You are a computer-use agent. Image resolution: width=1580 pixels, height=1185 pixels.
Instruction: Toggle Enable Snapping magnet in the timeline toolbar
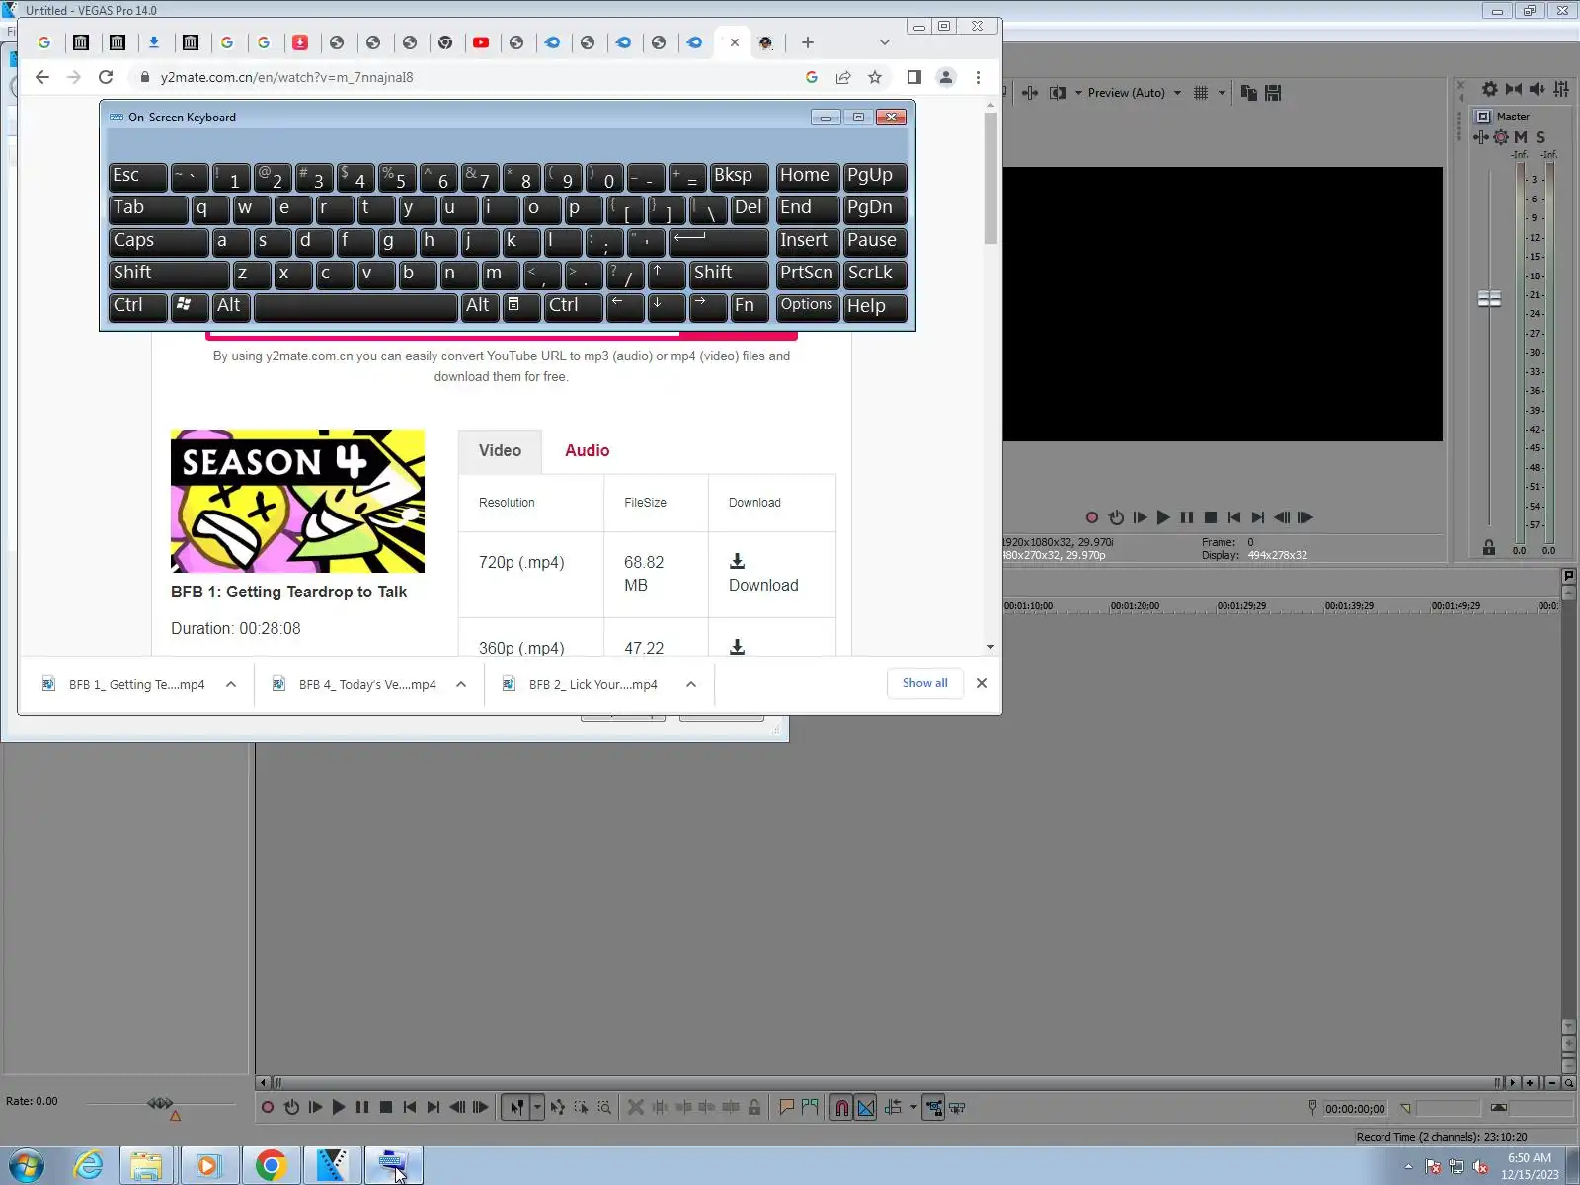coord(841,1108)
